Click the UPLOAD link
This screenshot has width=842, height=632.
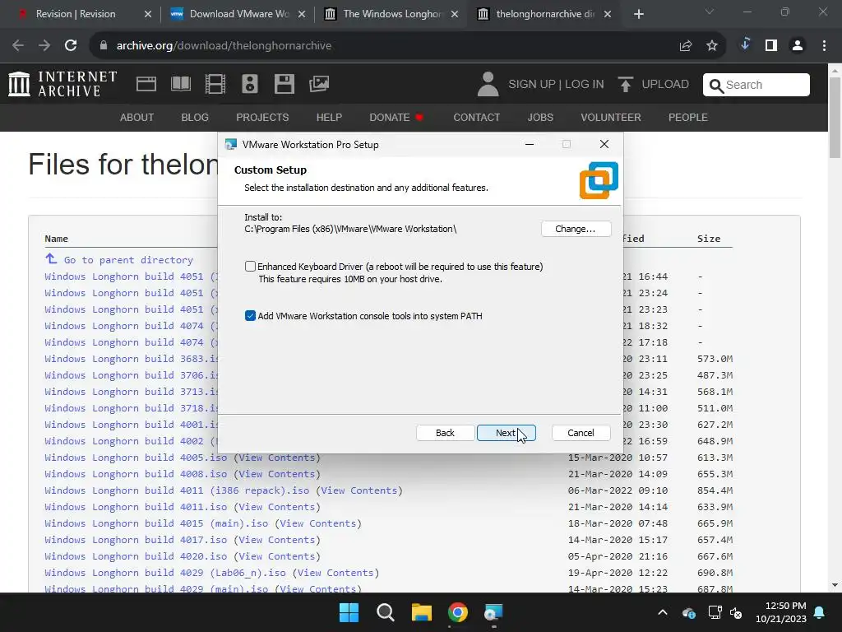(x=665, y=85)
